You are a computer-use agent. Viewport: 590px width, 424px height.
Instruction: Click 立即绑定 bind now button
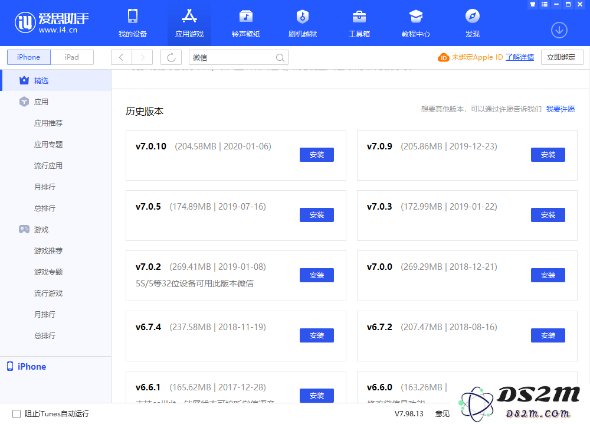pyautogui.click(x=562, y=57)
